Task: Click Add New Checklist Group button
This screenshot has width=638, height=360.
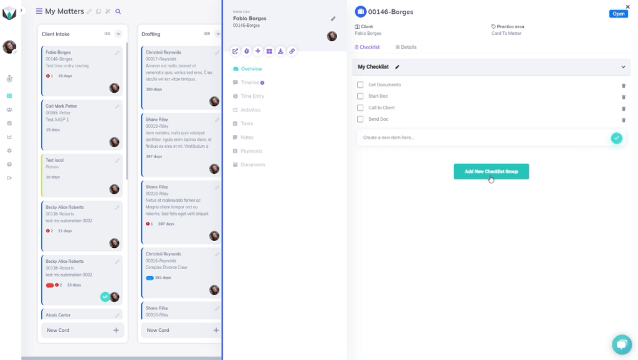Action: pyautogui.click(x=491, y=171)
